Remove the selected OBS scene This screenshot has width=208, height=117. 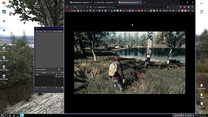[x=39, y=88]
